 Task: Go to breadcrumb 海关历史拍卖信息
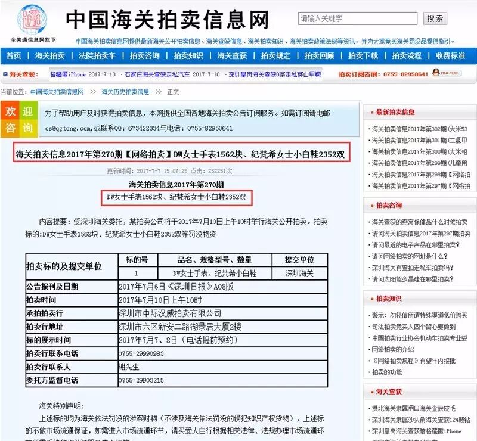tap(125, 92)
